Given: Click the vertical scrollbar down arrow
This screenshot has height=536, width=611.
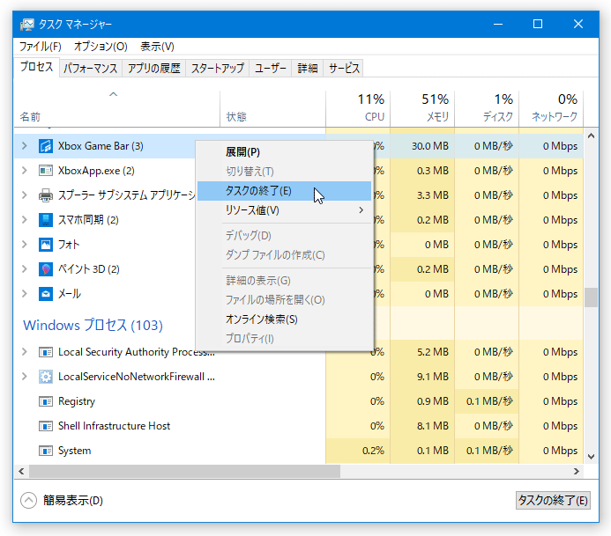Looking at the screenshot, I should tap(591, 457).
